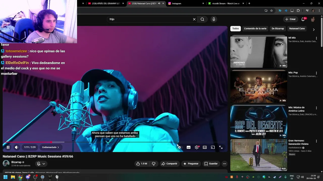Open the Bizarrap channel avatar
The image size is (323, 181).
pos(6,164)
